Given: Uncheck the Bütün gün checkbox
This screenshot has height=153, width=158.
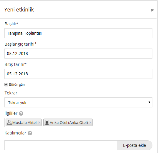Looking at the screenshot, I should pyautogui.click(x=6, y=84).
